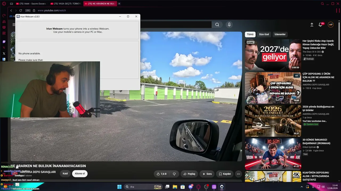Screen dimensions: 341x191
Task: Open File Explorer from the taskbar
Action: click(175, 187)
